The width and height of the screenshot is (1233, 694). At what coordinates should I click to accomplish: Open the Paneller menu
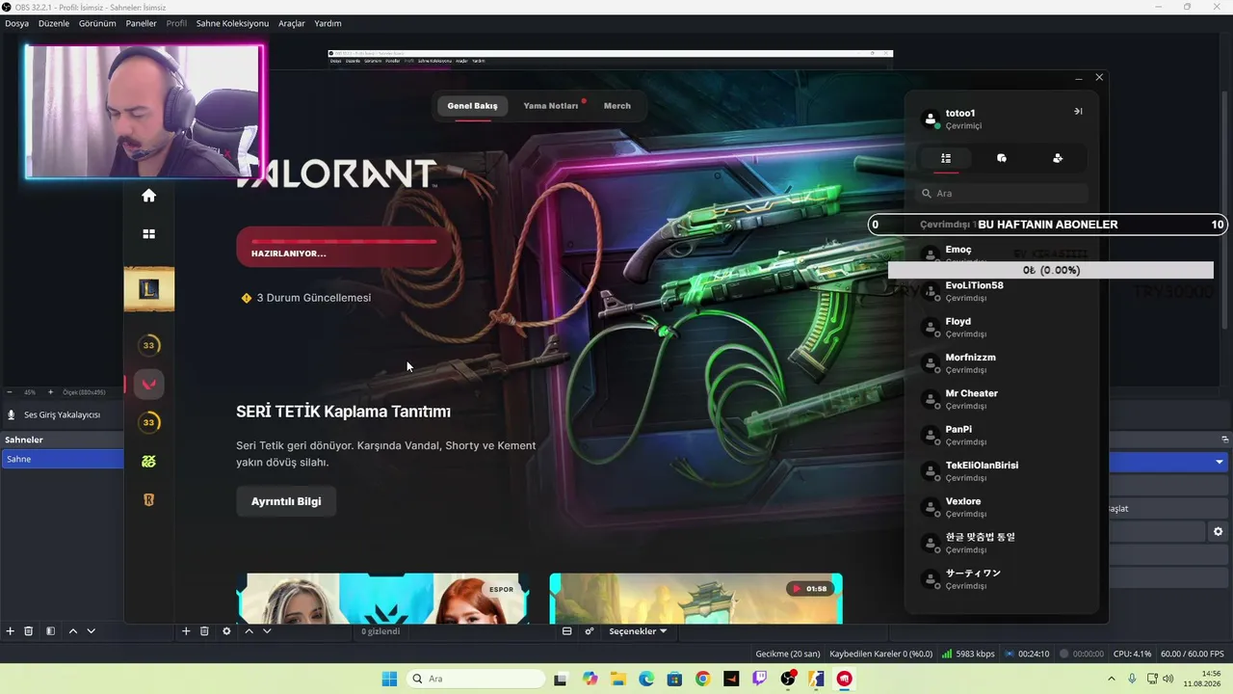click(141, 23)
